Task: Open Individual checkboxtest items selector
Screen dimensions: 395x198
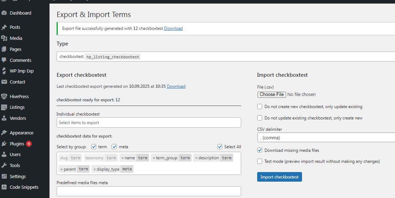Action: click(149, 123)
